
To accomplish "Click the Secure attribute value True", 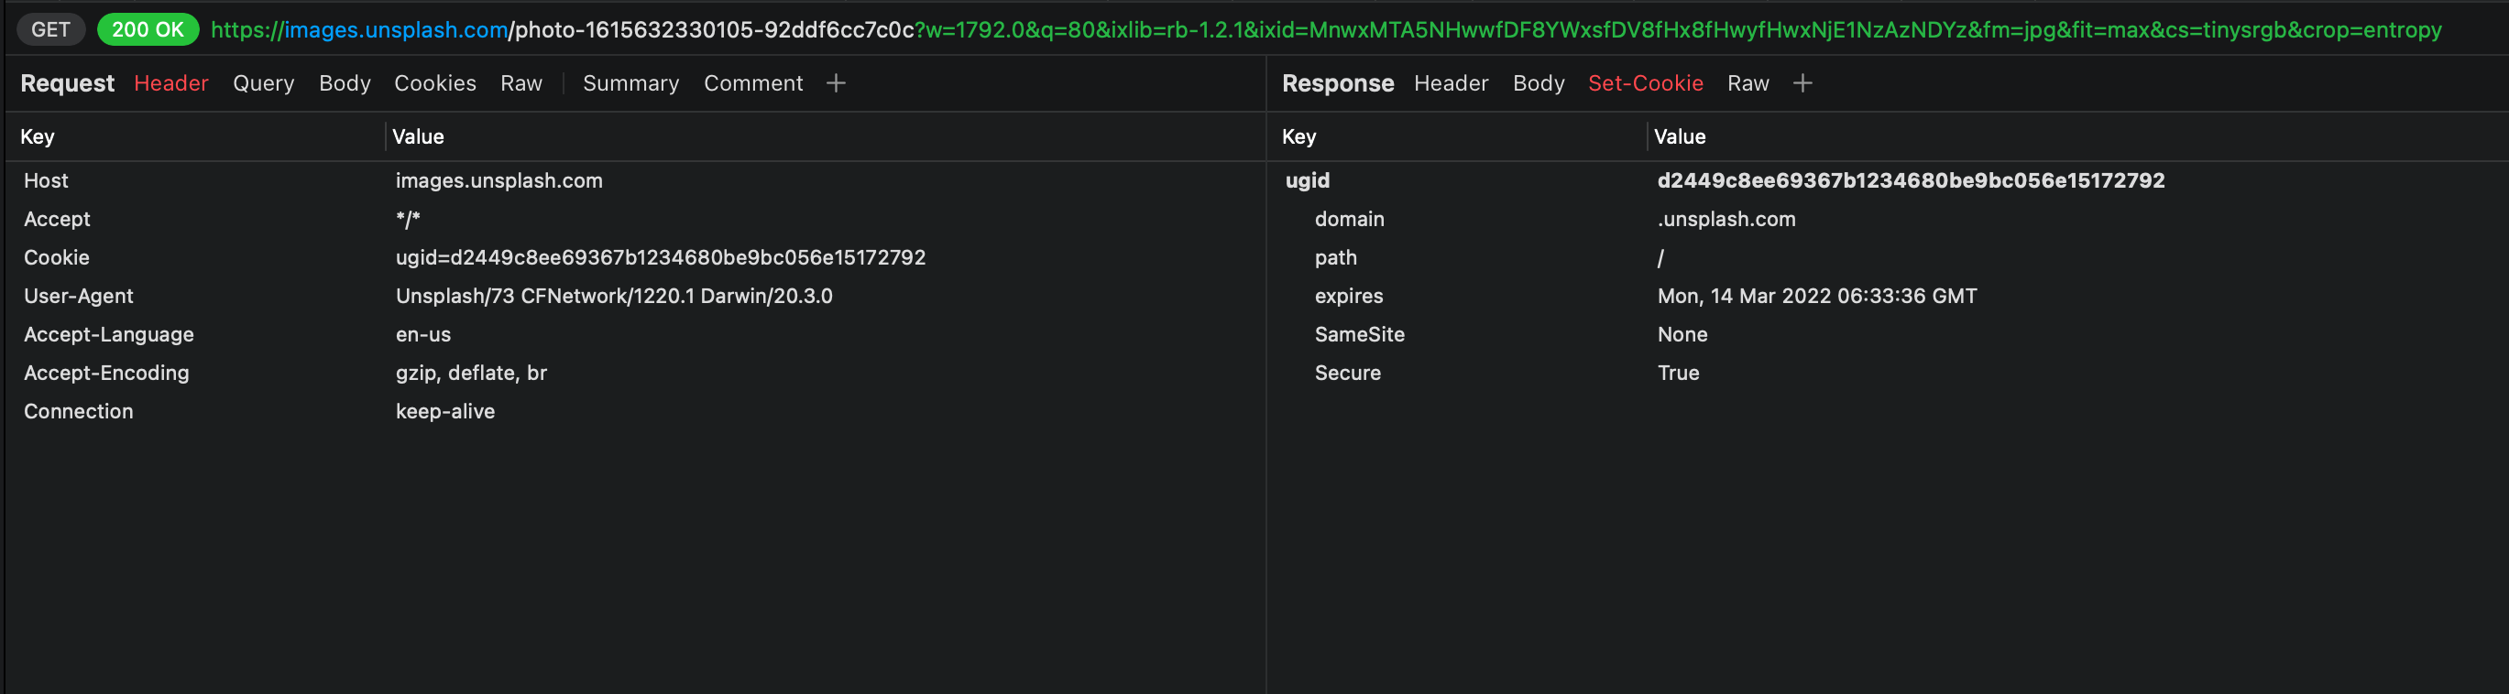I will (x=1678, y=372).
